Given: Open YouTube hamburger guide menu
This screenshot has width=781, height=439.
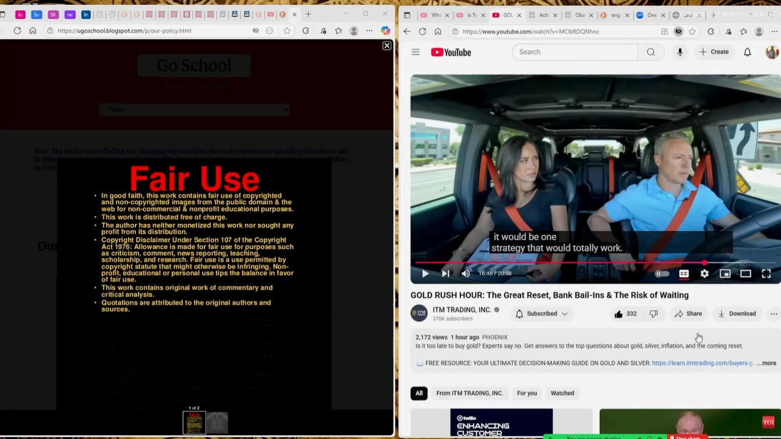Looking at the screenshot, I should point(416,52).
